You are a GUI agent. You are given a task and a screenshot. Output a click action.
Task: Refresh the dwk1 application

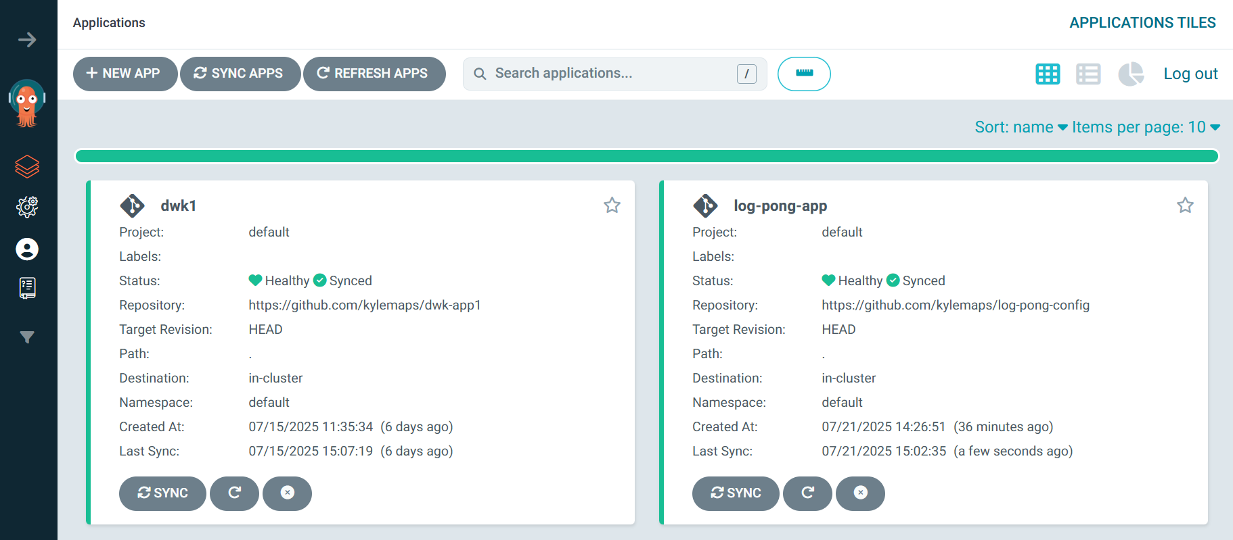(x=234, y=493)
